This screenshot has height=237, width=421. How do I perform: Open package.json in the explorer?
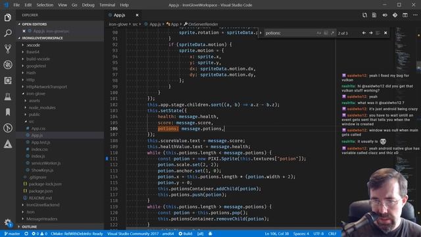[41, 191]
